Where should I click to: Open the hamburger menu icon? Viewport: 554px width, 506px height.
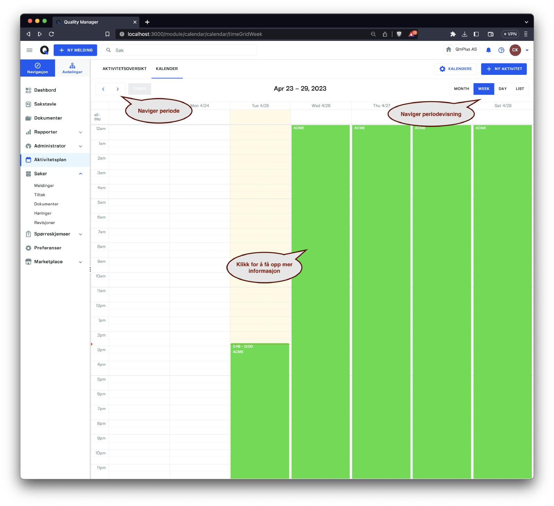pyautogui.click(x=29, y=50)
